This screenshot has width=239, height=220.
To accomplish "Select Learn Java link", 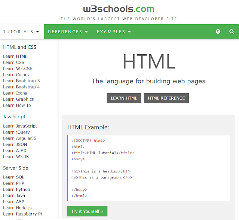I will coord(14,195).
